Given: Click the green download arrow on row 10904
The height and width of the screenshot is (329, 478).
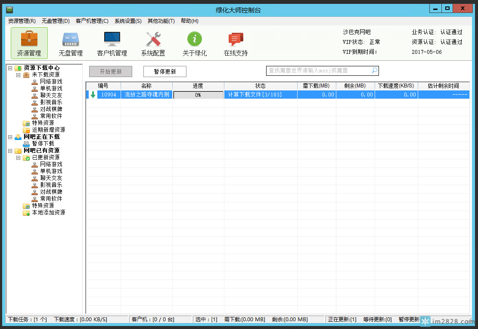Looking at the screenshot, I should 93,95.
